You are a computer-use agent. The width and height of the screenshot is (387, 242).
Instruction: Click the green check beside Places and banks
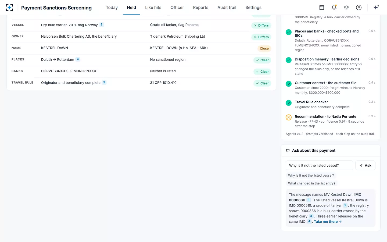click(289, 32)
